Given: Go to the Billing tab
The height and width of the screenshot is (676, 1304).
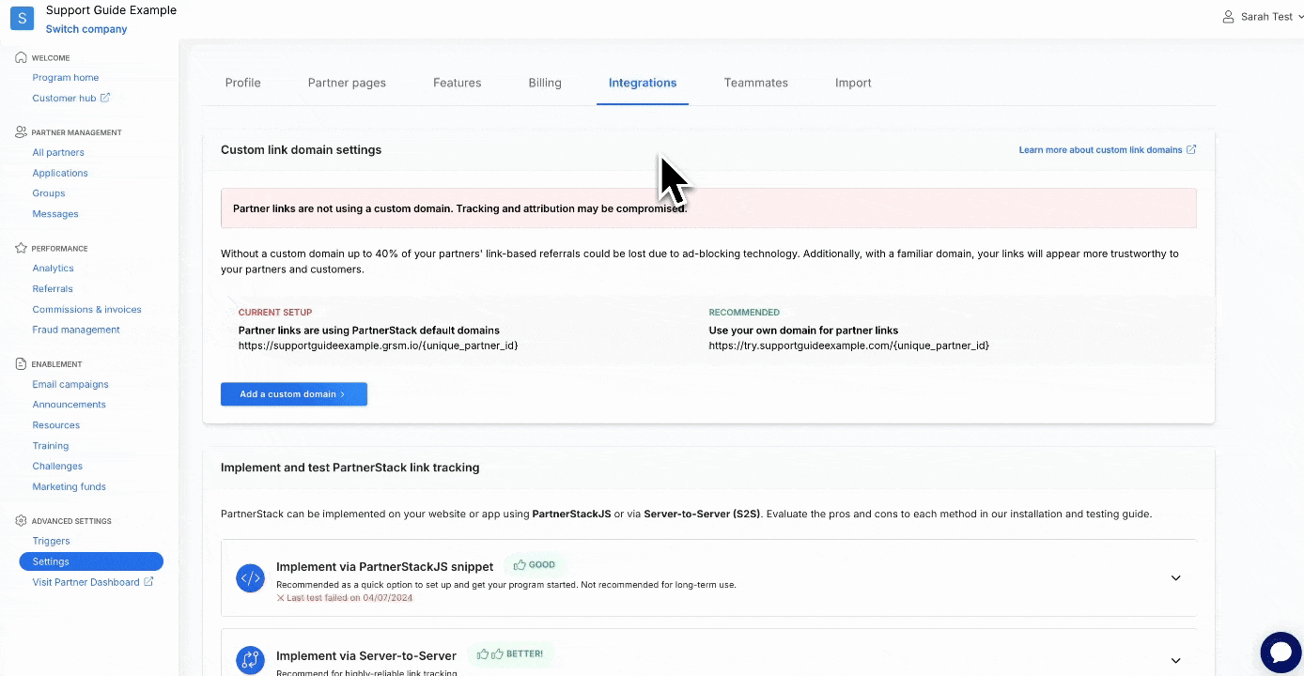Looking at the screenshot, I should click(545, 83).
